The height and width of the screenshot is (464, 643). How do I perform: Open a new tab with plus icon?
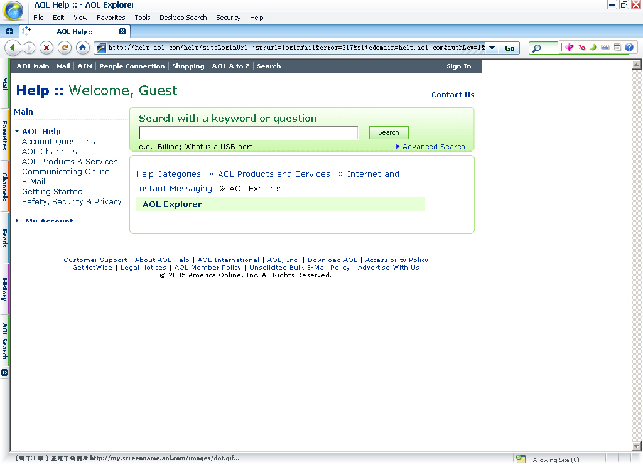pyautogui.click(x=9, y=31)
